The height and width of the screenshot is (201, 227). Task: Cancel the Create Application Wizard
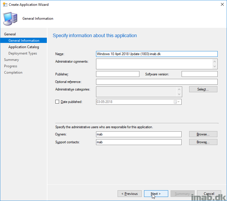(x=209, y=194)
